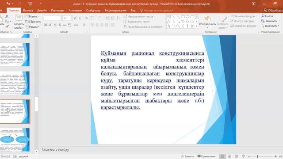283x159 pixels.
Task: Open the font size 24 dropdown
Action: point(72,18)
